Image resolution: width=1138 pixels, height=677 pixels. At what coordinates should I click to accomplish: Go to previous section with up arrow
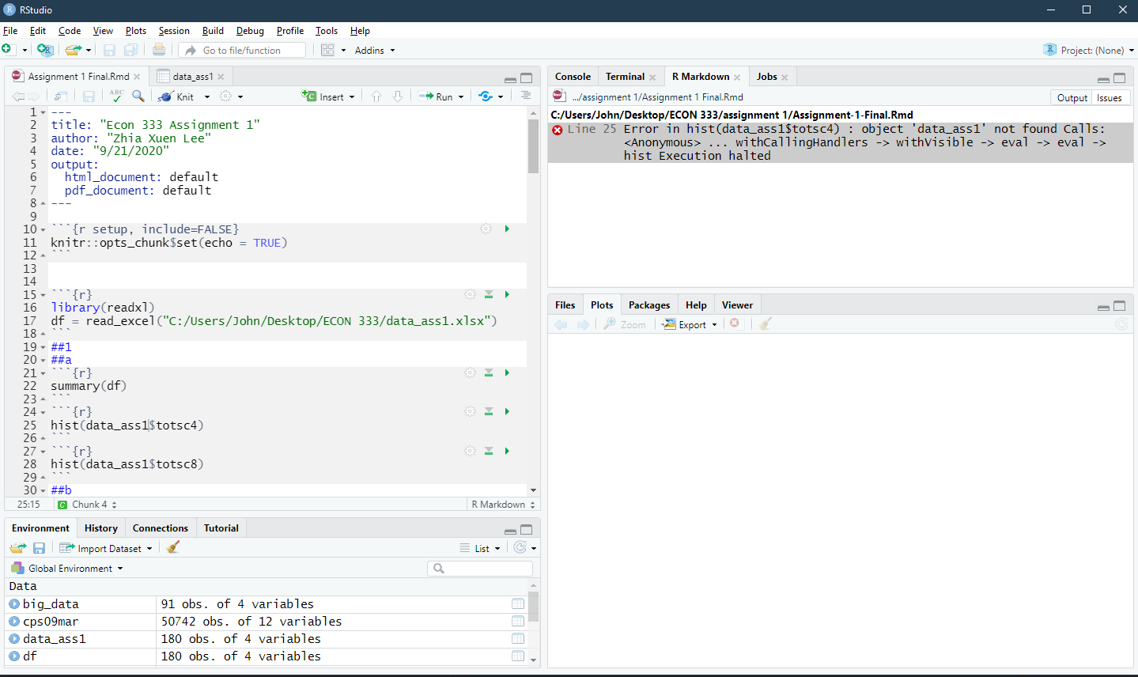[x=376, y=96]
